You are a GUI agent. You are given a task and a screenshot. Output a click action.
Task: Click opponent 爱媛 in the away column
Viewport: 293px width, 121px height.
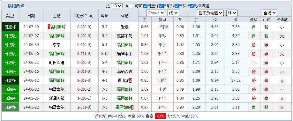pyautogui.click(x=125, y=27)
